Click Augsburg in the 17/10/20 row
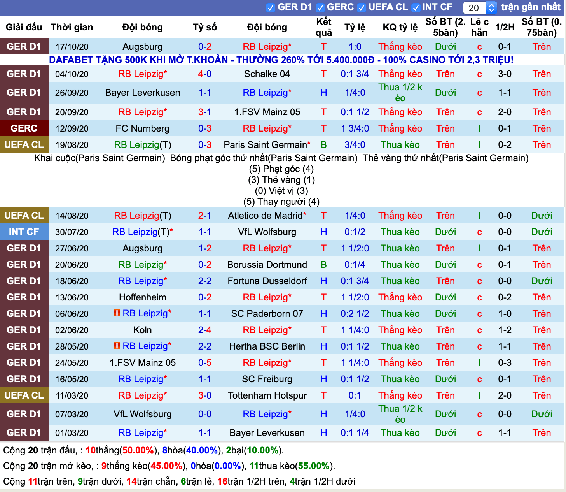566x492 pixels. 143,47
